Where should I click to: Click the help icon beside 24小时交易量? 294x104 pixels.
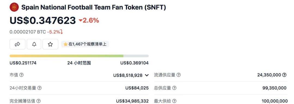39,88
